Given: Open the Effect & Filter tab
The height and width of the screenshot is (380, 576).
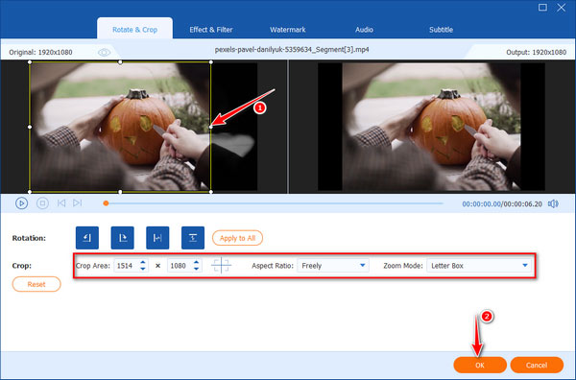Looking at the screenshot, I should 211,30.
